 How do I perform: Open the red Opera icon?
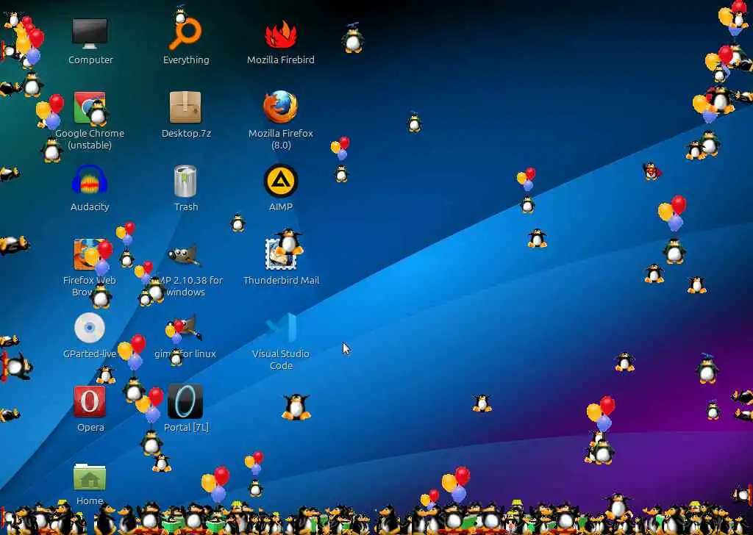pos(90,401)
